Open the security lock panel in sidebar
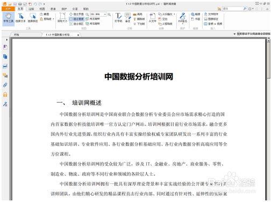The image size is (272, 202). point(5,95)
